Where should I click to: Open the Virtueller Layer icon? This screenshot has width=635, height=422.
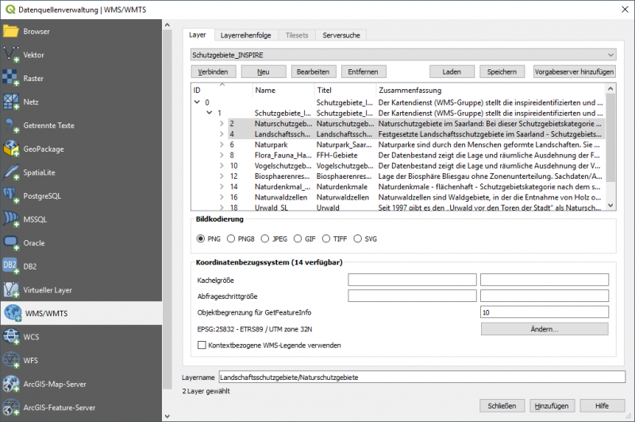tap(11, 290)
